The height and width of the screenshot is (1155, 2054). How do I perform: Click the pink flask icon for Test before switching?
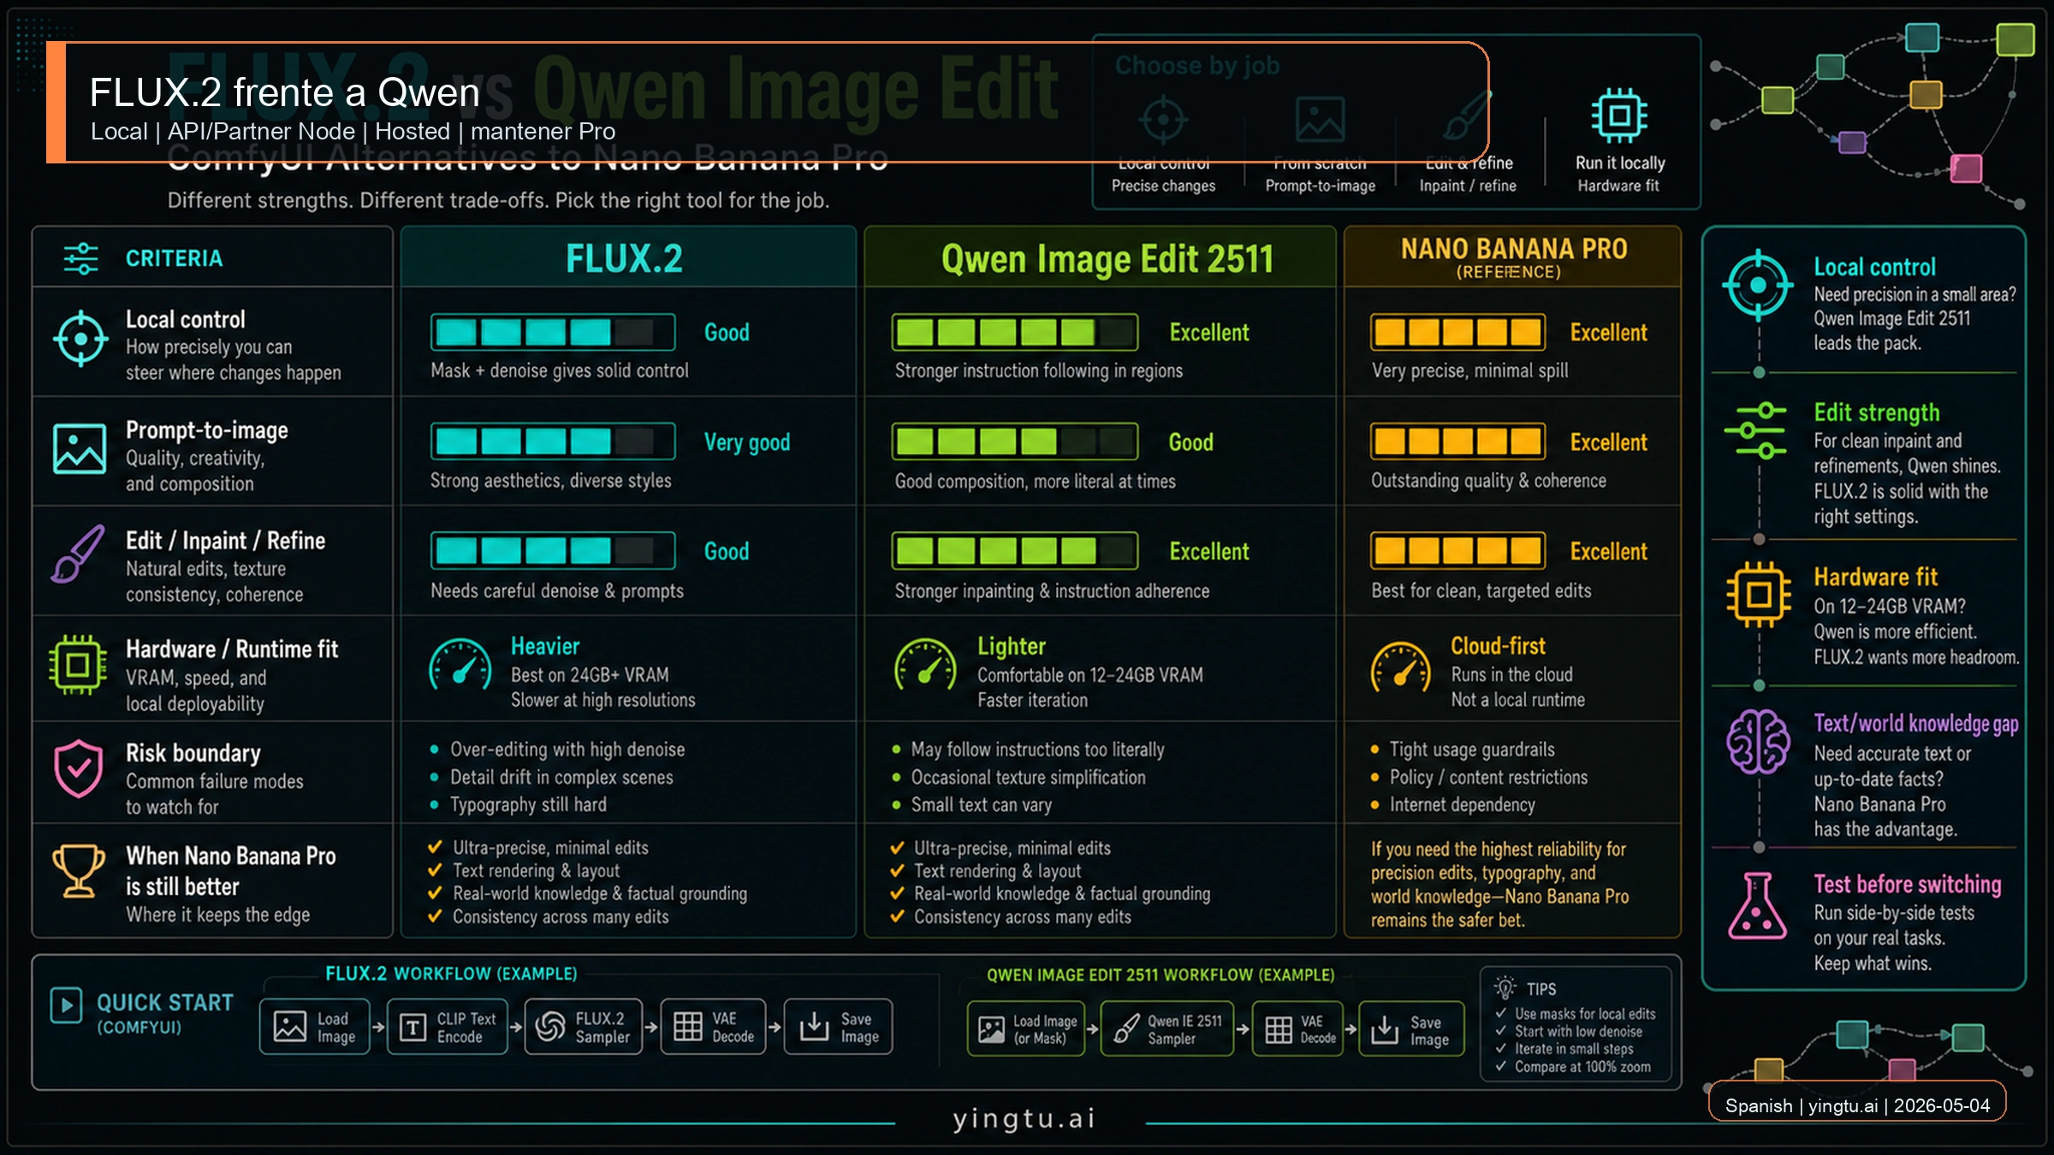[1757, 906]
